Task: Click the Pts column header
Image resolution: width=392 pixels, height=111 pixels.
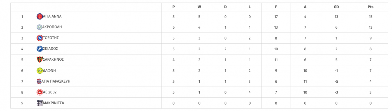Action: 370,7
